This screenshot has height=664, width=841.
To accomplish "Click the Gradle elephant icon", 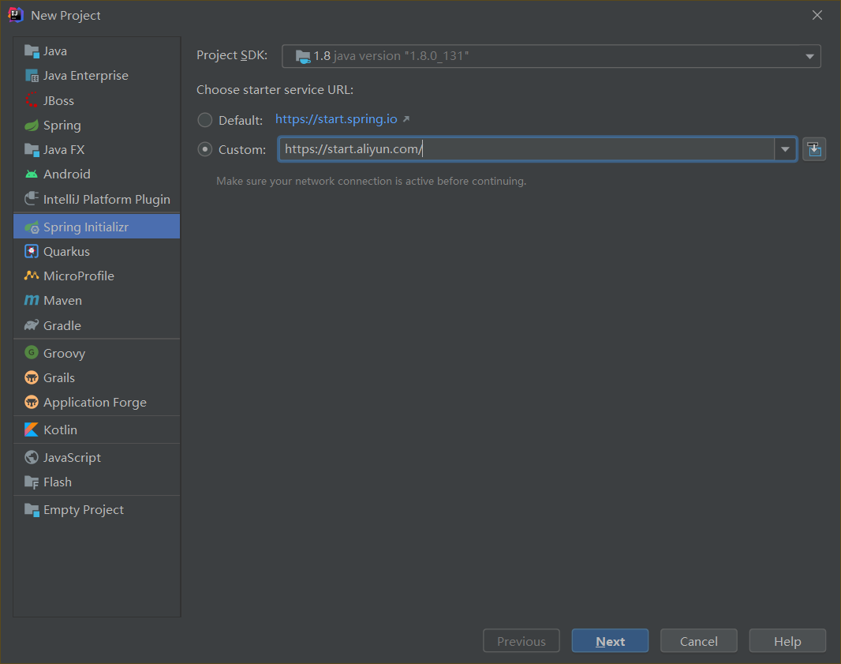I will 32,325.
